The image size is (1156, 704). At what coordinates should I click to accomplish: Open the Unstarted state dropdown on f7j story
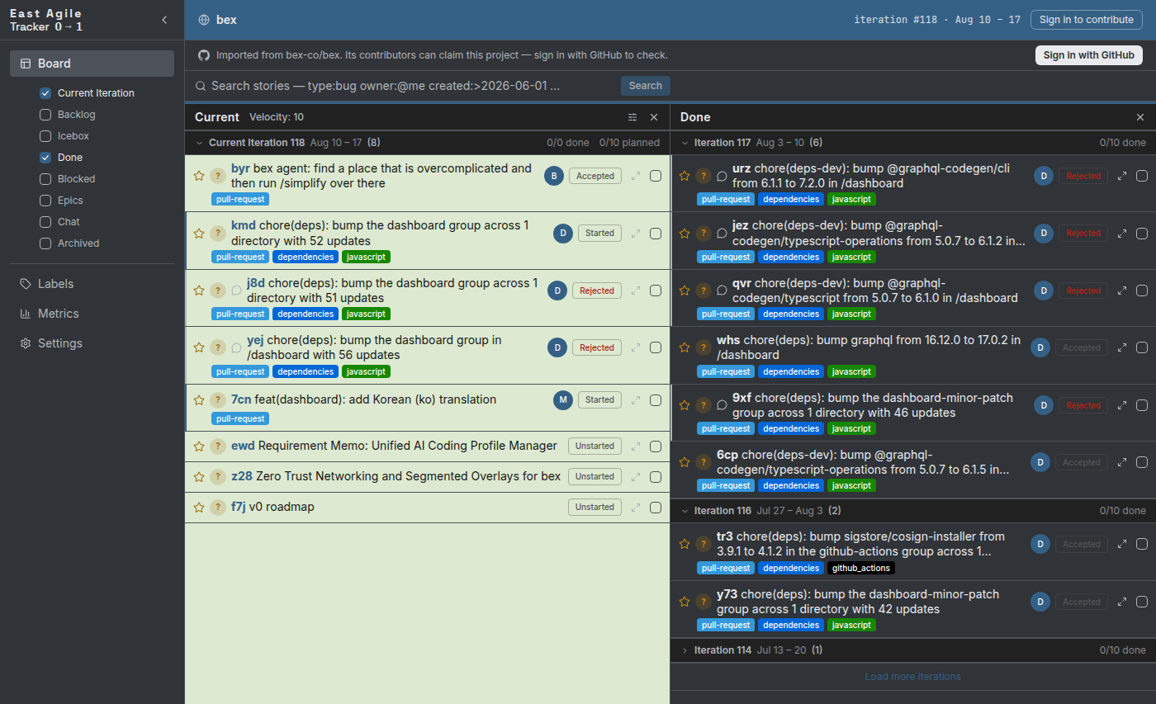coord(595,508)
